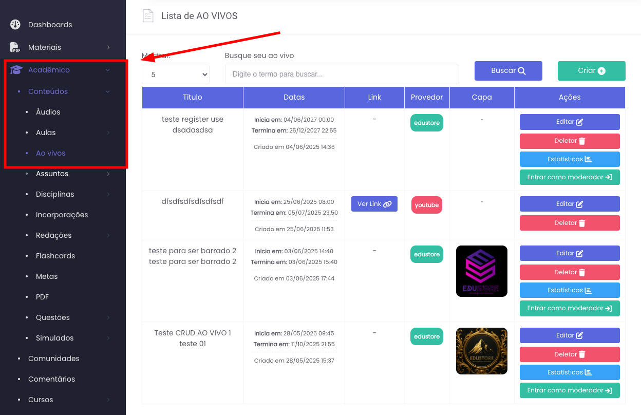Screen dimensions: 641x415
Task: Click the chain icon in Ver Link
Action: click(x=387, y=204)
